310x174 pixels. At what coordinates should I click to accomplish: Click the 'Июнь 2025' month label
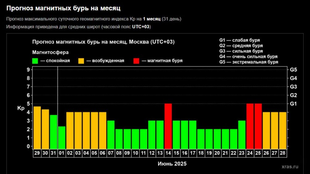pos(172,164)
